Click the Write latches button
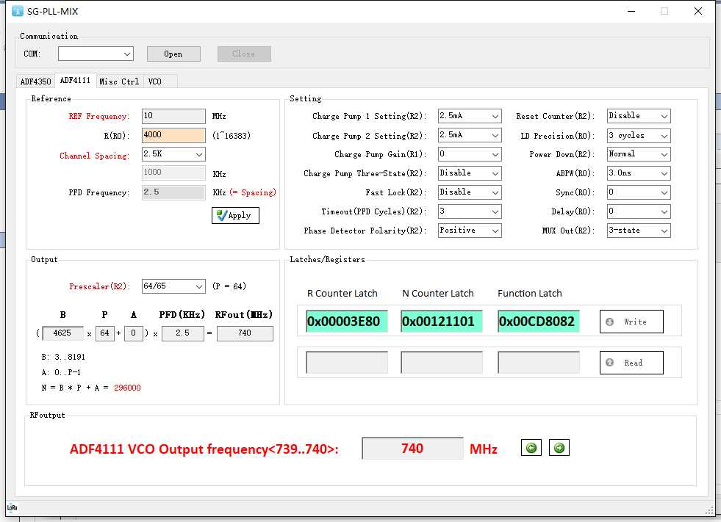This screenshot has width=721, height=522. coord(631,322)
